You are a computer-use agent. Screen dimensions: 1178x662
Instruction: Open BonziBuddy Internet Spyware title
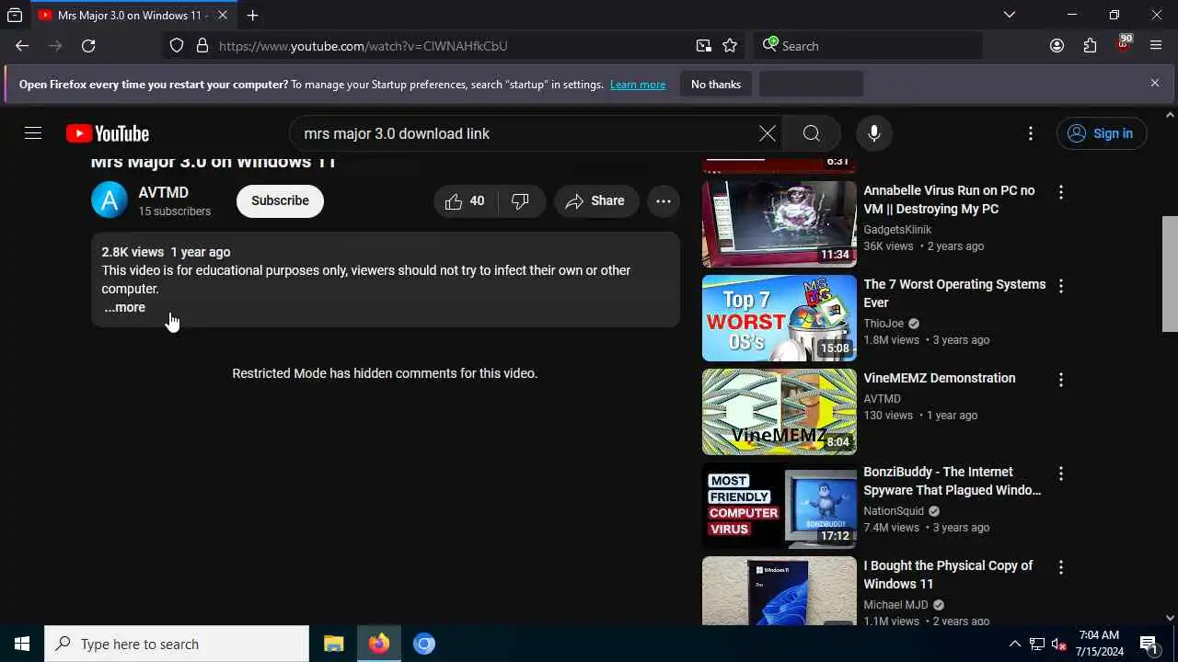point(953,481)
